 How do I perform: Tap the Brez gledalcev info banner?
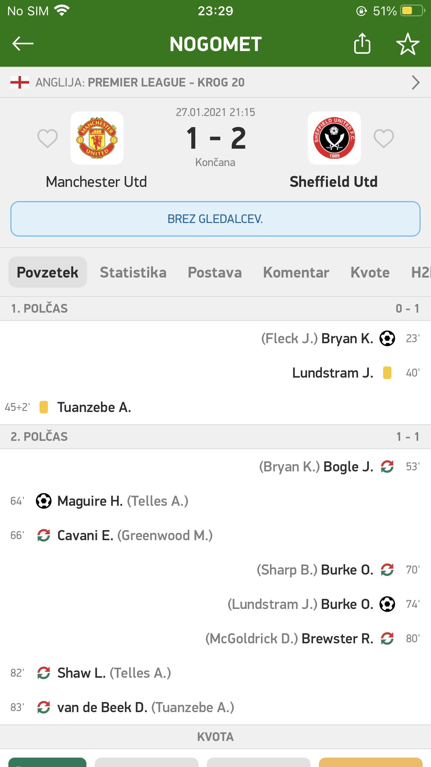(215, 219)
